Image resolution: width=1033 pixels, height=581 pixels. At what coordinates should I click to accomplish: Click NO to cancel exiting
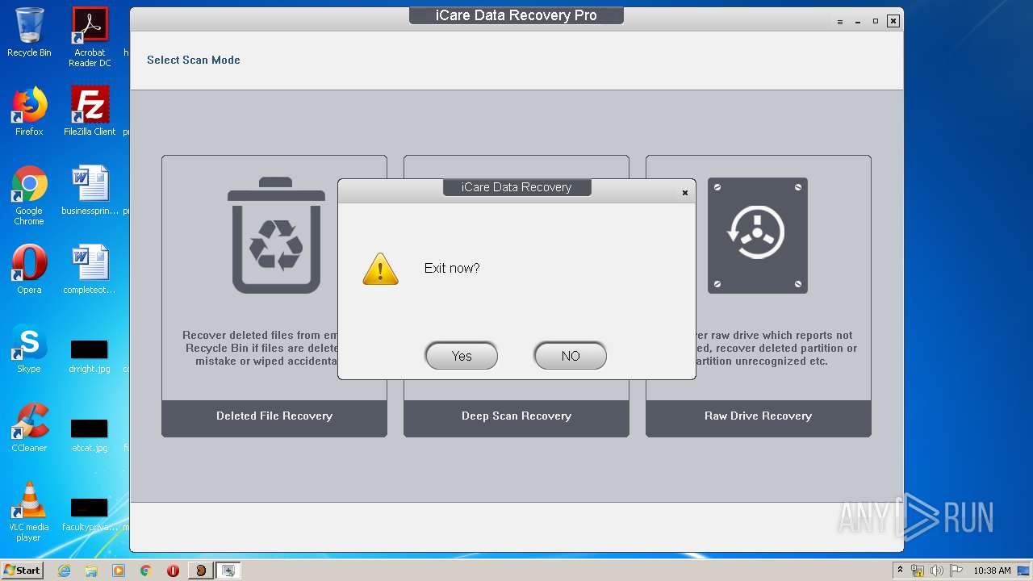(x=571, y=356)
